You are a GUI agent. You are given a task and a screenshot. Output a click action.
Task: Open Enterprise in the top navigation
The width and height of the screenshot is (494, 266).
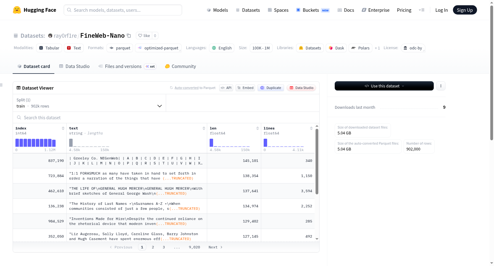375,10
